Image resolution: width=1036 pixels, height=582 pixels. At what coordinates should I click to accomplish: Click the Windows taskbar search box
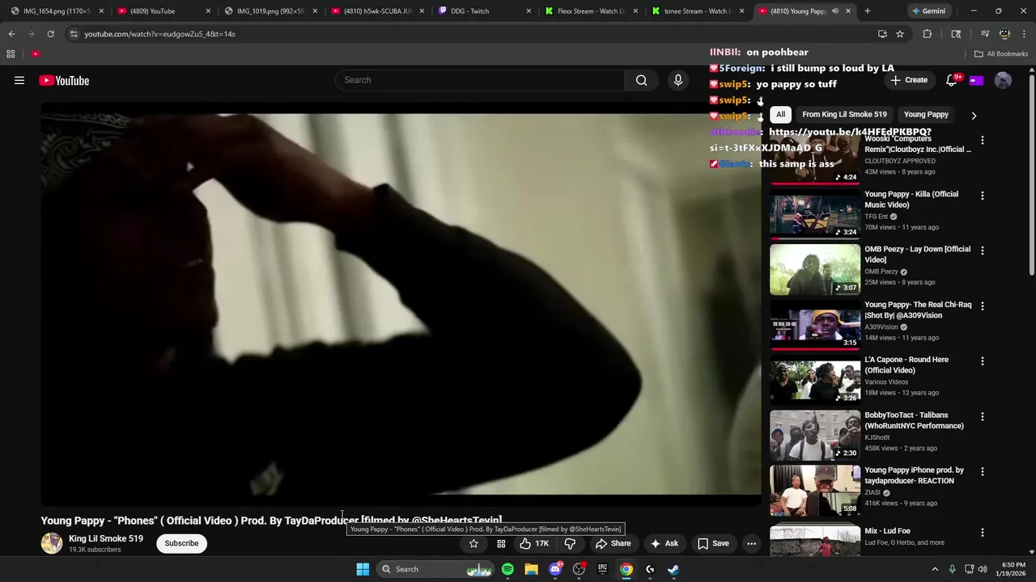[x=435, y=569]
